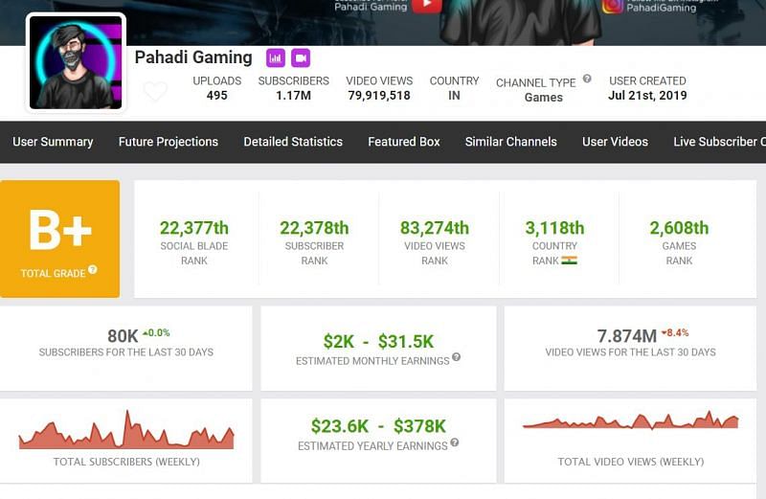Open the Similar Channels tab

510,142
